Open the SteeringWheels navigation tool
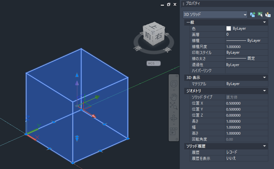The height and width of the screenshot is (169, 274). tap(174, 84)
